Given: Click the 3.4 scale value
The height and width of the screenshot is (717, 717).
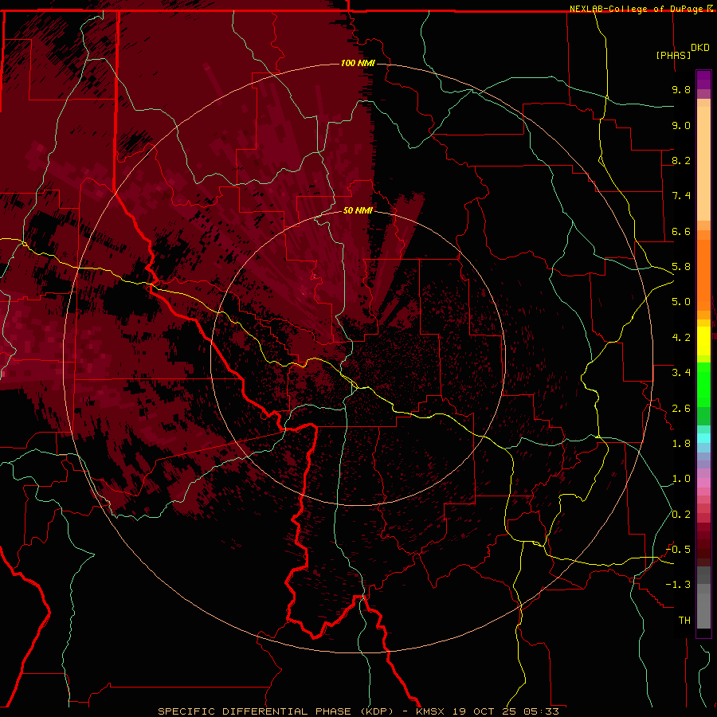Looking at the screenshot, I should click(681, 373).
